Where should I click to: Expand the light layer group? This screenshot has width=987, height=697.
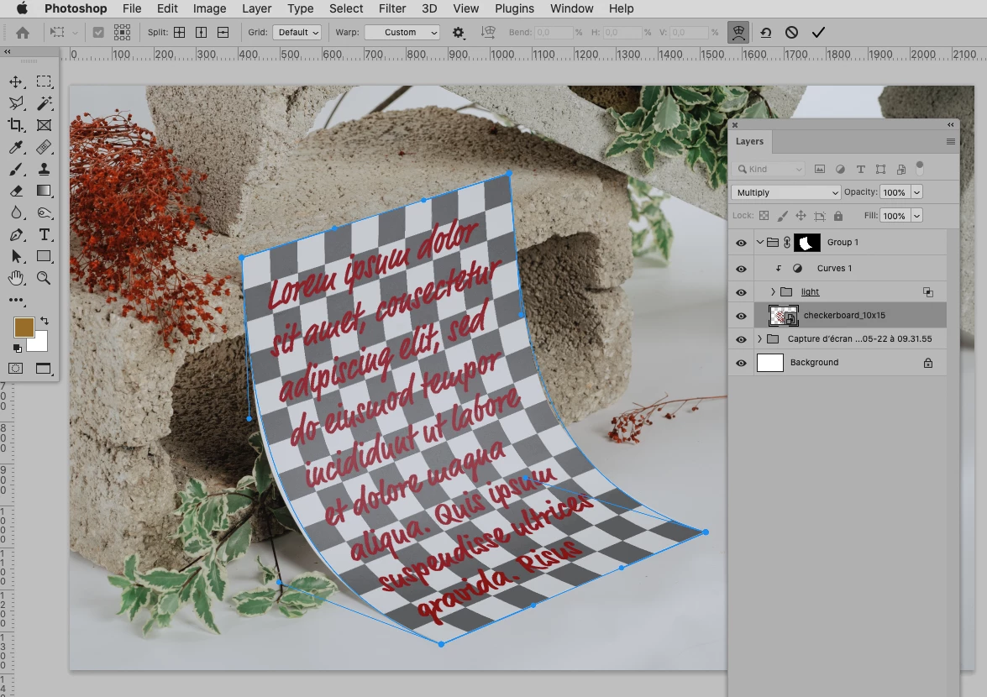click(773, 292)
